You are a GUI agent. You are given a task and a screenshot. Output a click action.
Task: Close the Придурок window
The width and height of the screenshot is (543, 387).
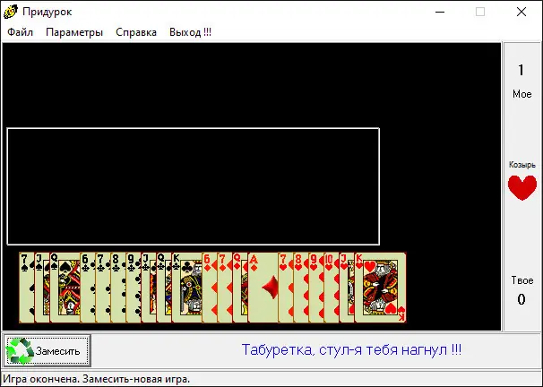[521, 12]
